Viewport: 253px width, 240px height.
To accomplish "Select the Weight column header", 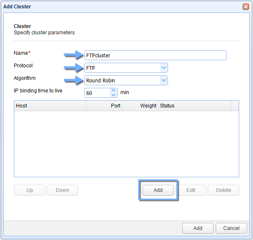I will 140,106.
